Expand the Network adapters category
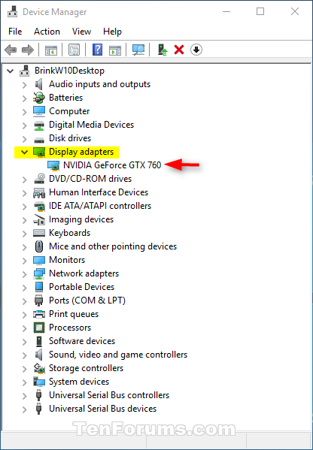The width and height of the screenshot is (313, 450). pos(24,273)
